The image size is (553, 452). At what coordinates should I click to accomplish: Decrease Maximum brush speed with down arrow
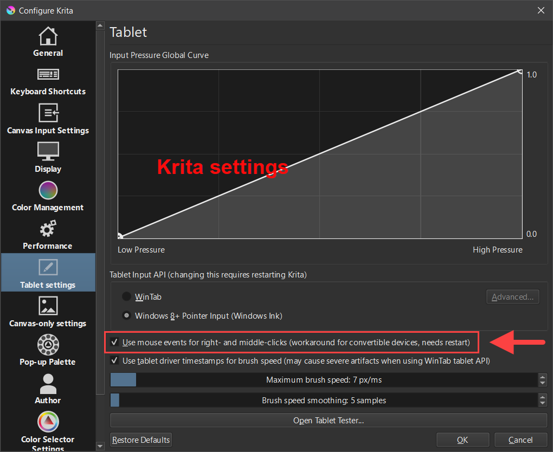542,383
